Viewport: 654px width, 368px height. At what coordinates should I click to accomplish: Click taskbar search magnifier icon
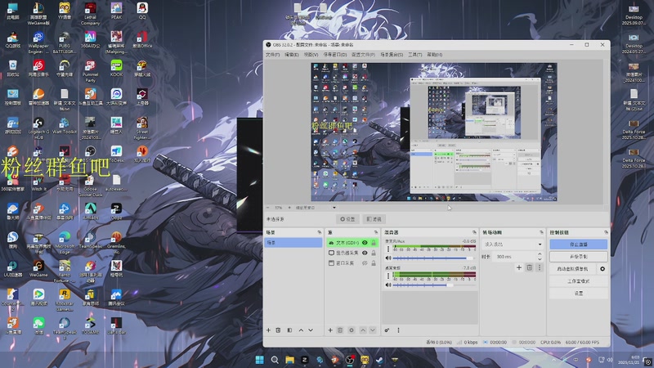[x=275, y=360]
